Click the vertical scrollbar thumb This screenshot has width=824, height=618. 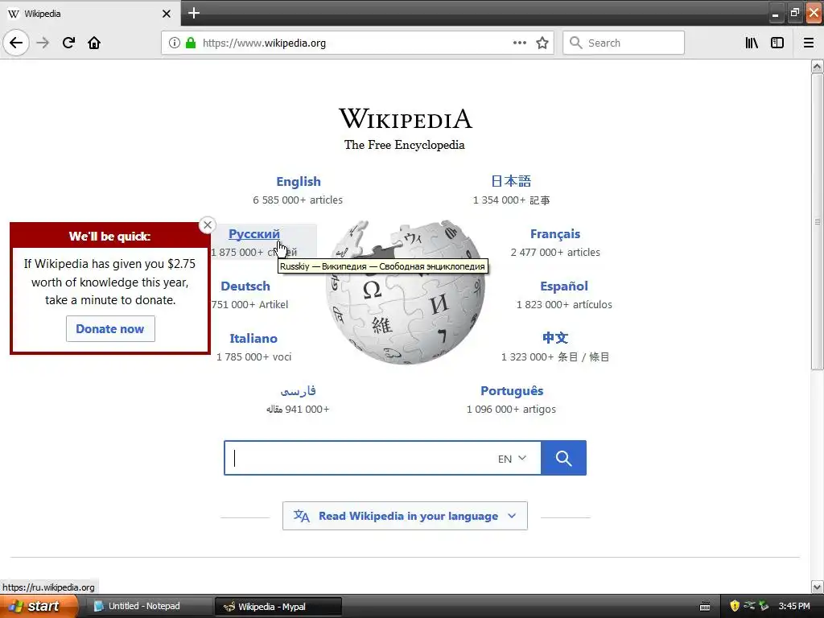pyautogui.click(x=817, y=221)
